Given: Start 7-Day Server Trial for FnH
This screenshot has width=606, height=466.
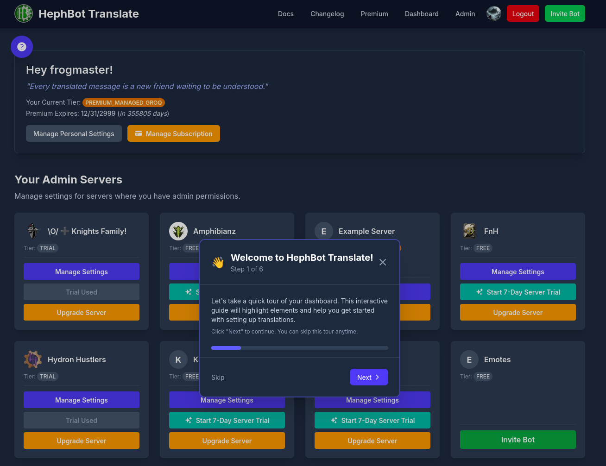Looking at the screenshot, I should pos(518,292).
